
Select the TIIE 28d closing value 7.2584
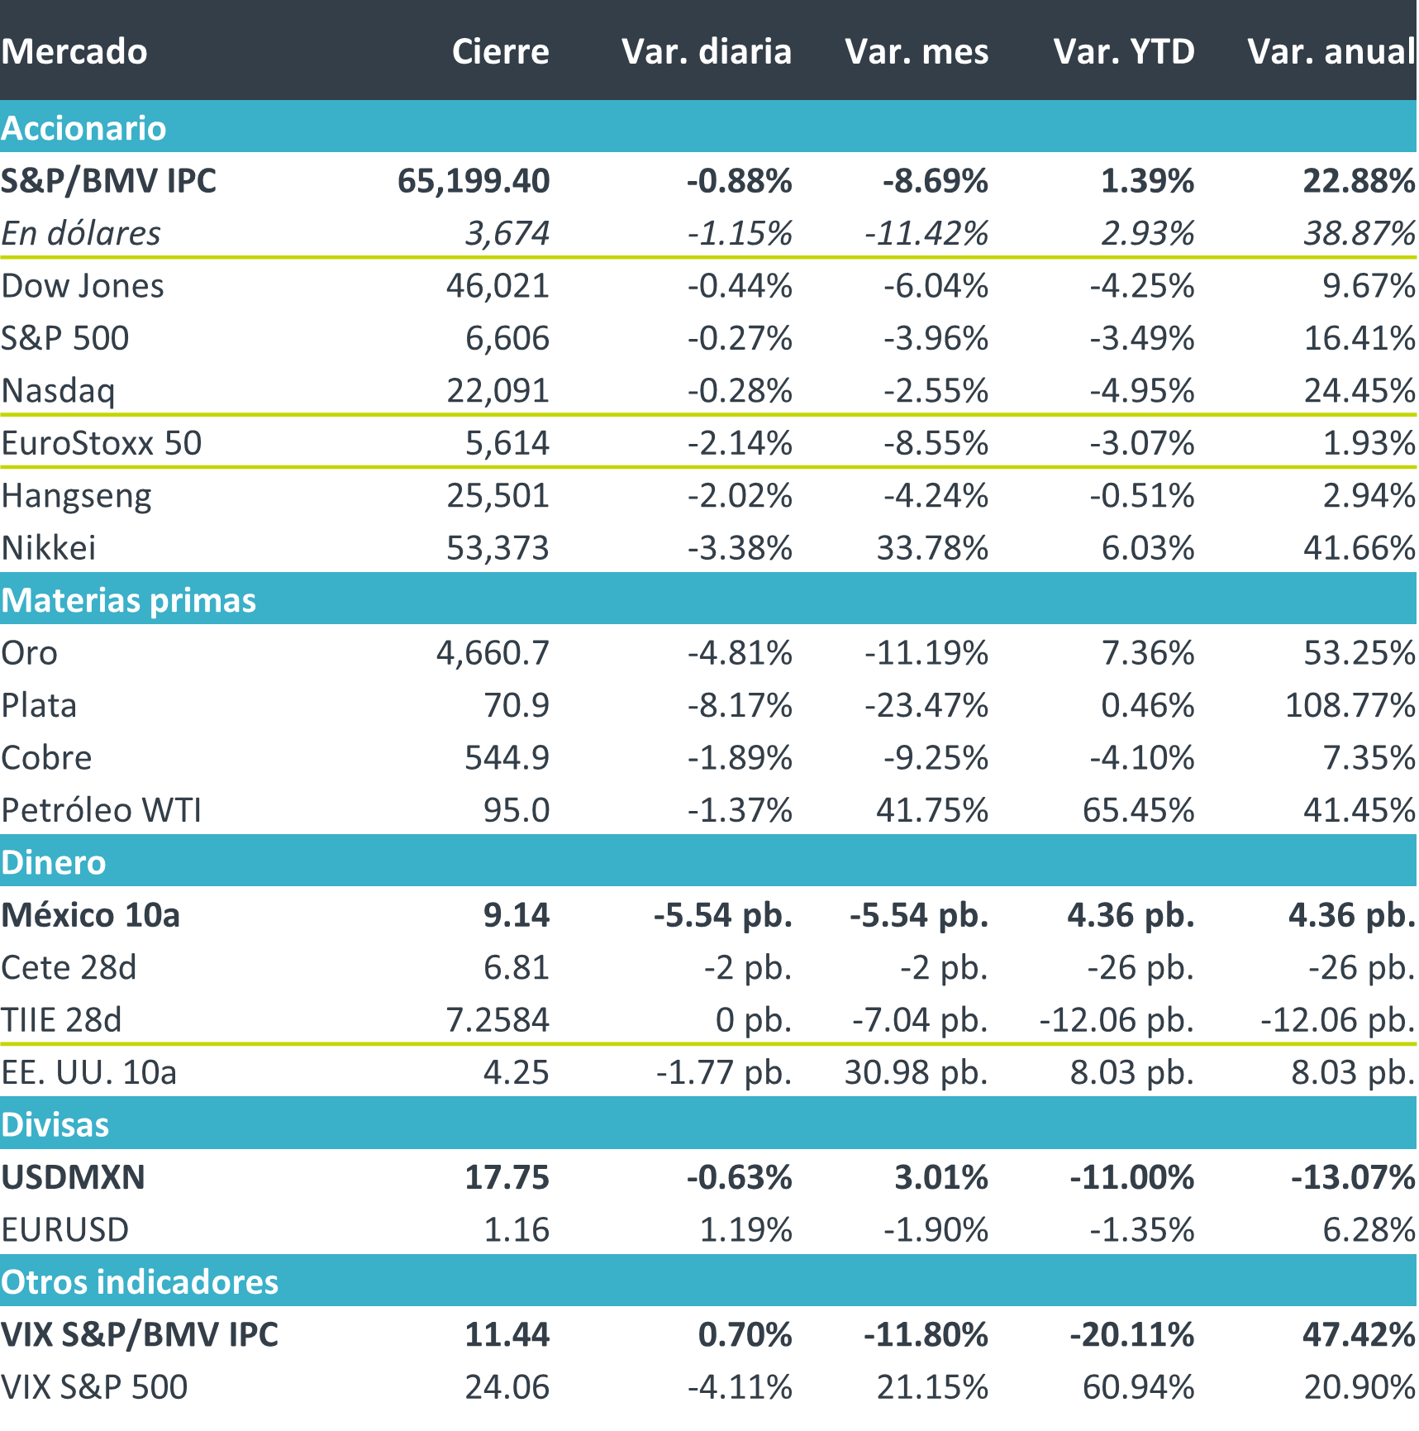pyautogui.click(x=498, y=1020)
